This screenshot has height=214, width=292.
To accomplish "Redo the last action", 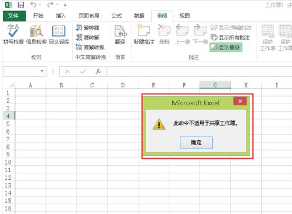I will coord(50,5).
